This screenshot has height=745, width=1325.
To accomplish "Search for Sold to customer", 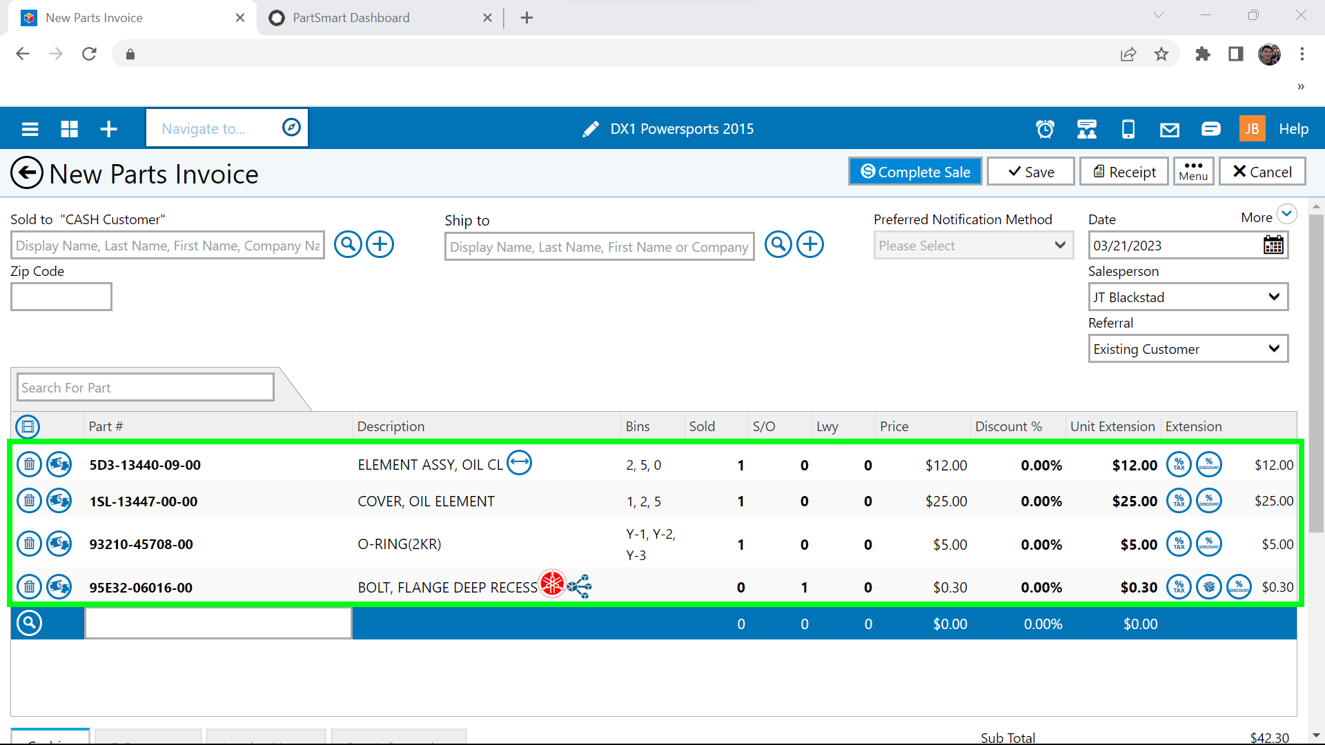I will 348,244.
